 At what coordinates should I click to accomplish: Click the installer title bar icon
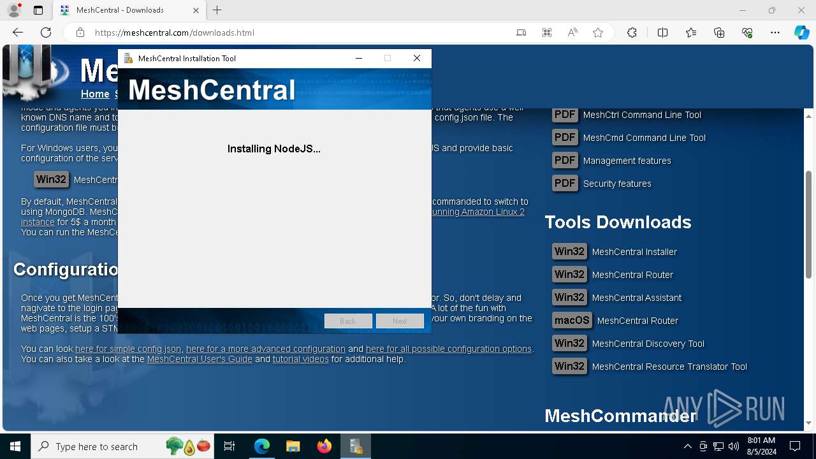click(128, 58)
